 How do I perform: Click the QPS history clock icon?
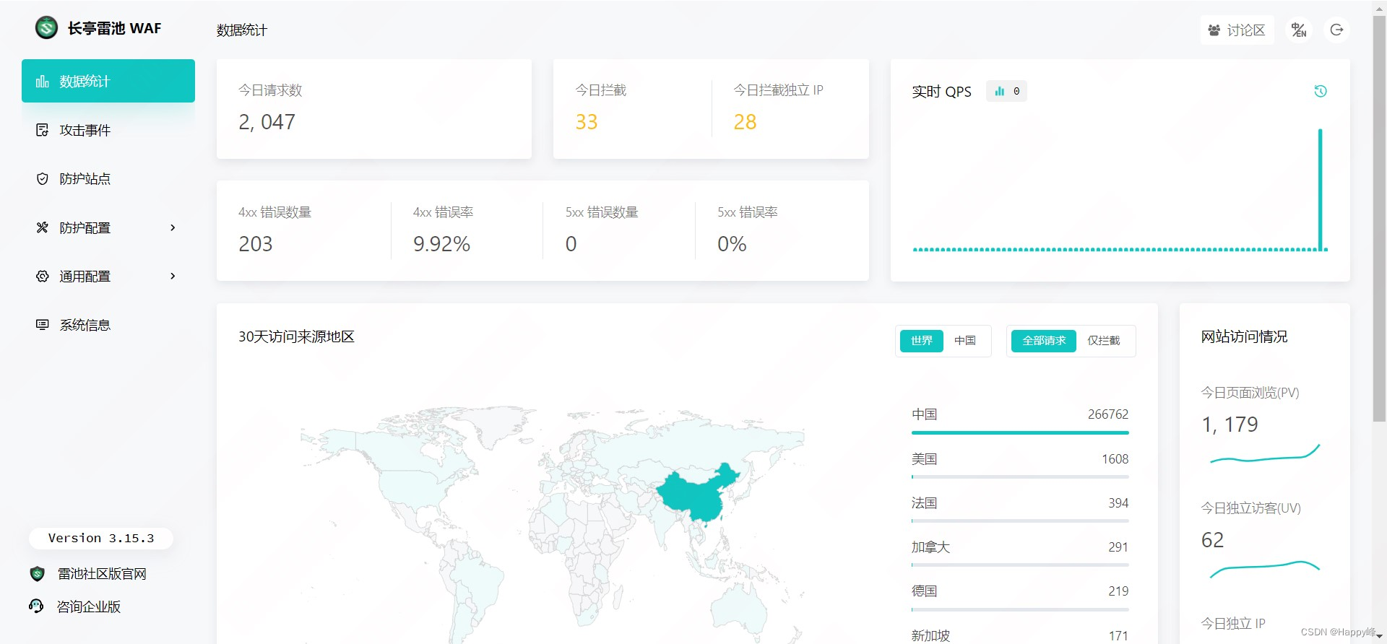tap(1321, 91)
